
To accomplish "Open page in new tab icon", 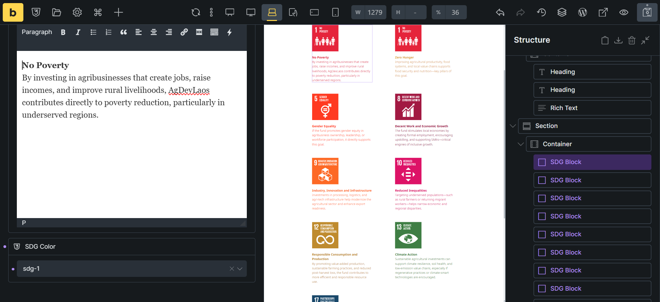I will [603, 12].
